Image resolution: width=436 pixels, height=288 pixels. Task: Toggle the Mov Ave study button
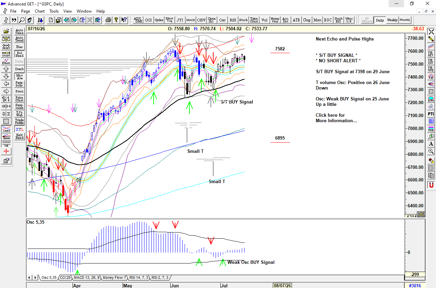tap(19, 77)
